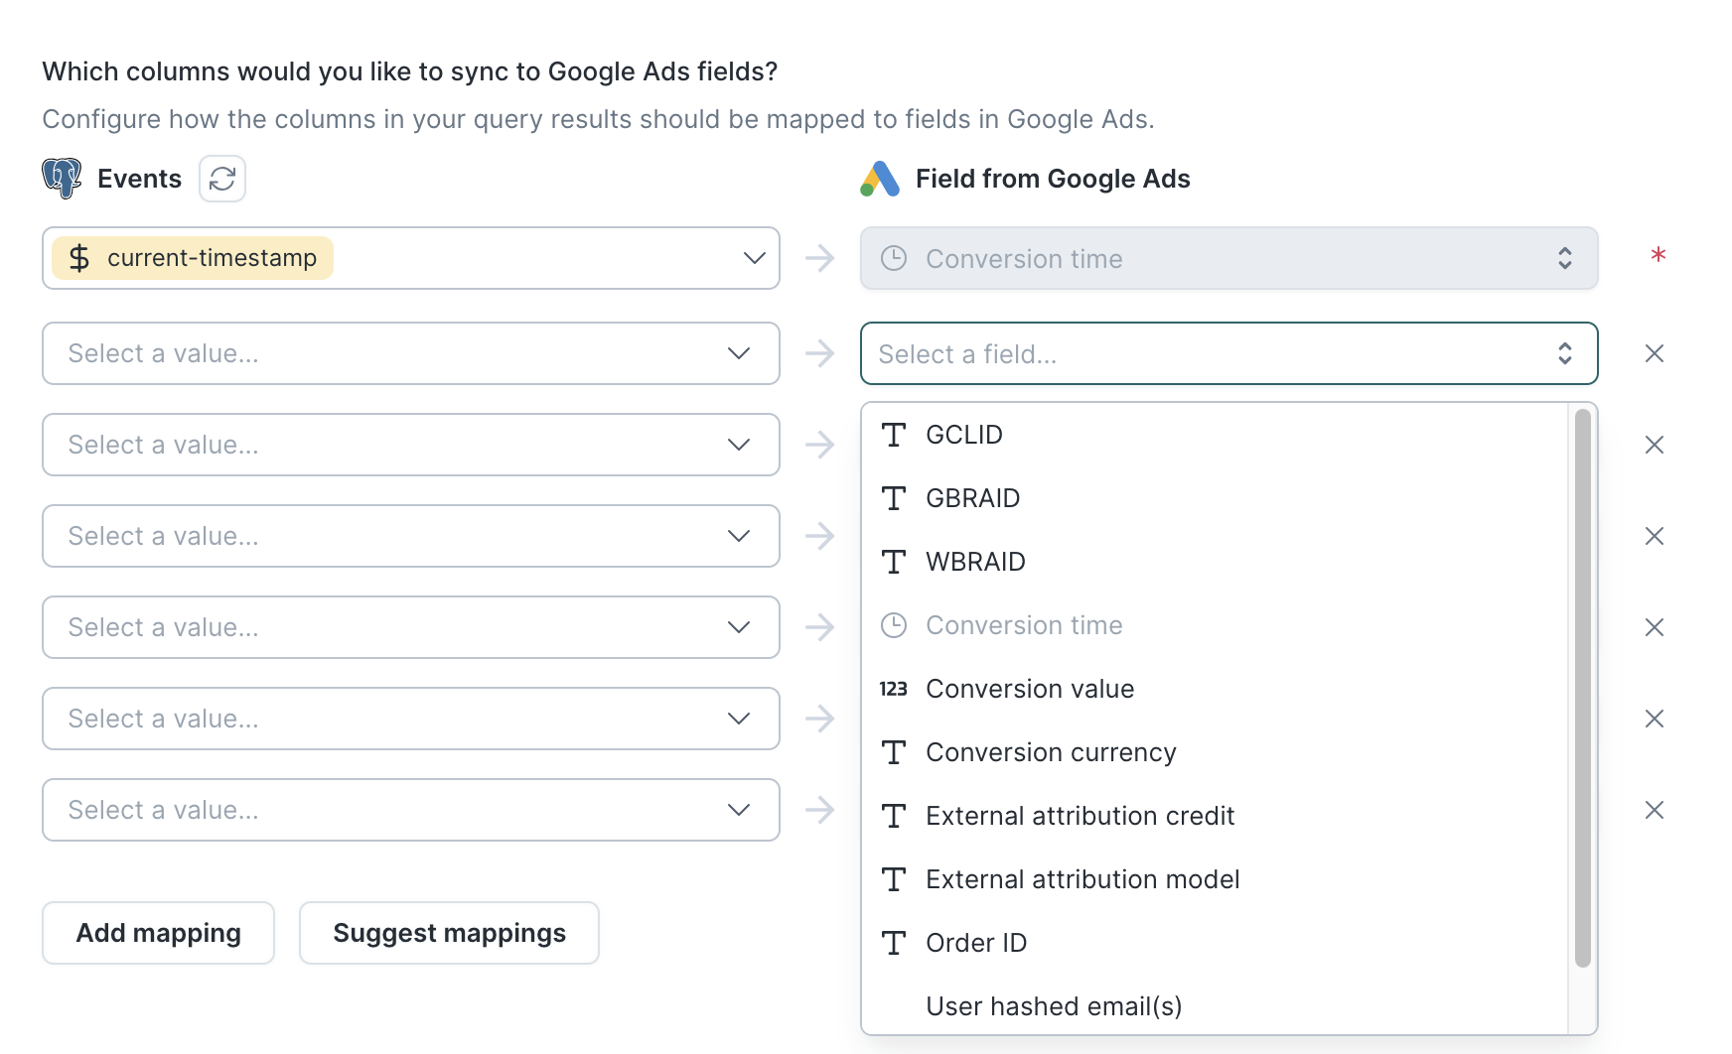Click the Field from Google Ads heading
The height and width of the screenshot is (1054, 1732).
(1053, 179)
